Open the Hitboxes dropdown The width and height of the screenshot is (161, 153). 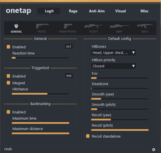(113, 52)
